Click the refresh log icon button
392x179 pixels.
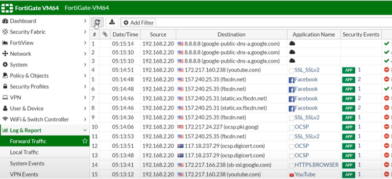point(97,22)
